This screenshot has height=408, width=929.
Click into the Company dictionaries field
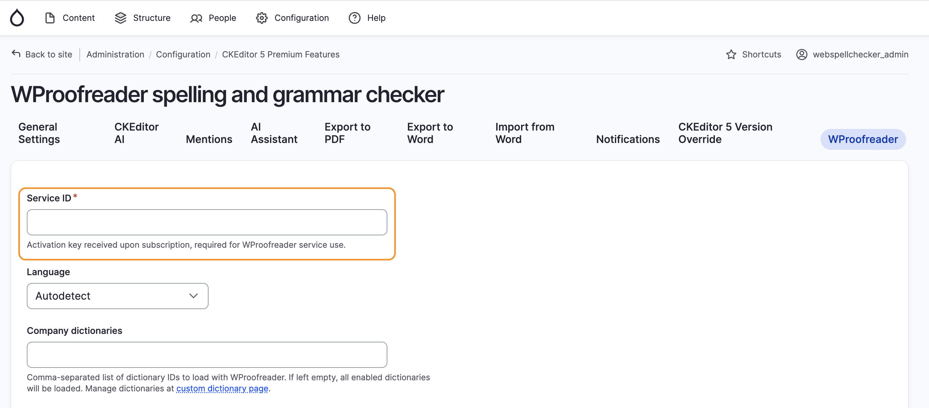coord(207,355)
